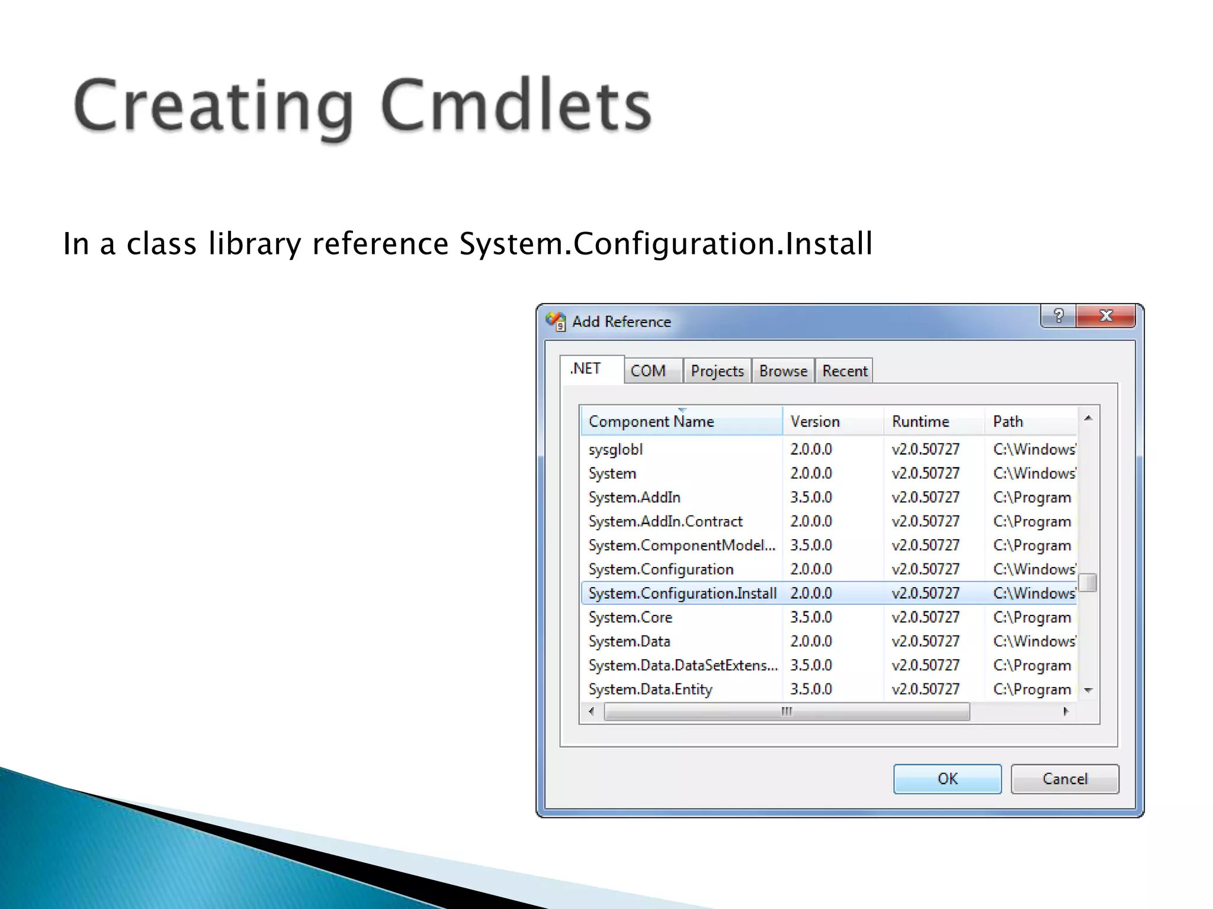Click vertical scrollbar down arrow
Image resolution: width=1213 pixels, height=909 pixels.
click(x=1088, y=690)
